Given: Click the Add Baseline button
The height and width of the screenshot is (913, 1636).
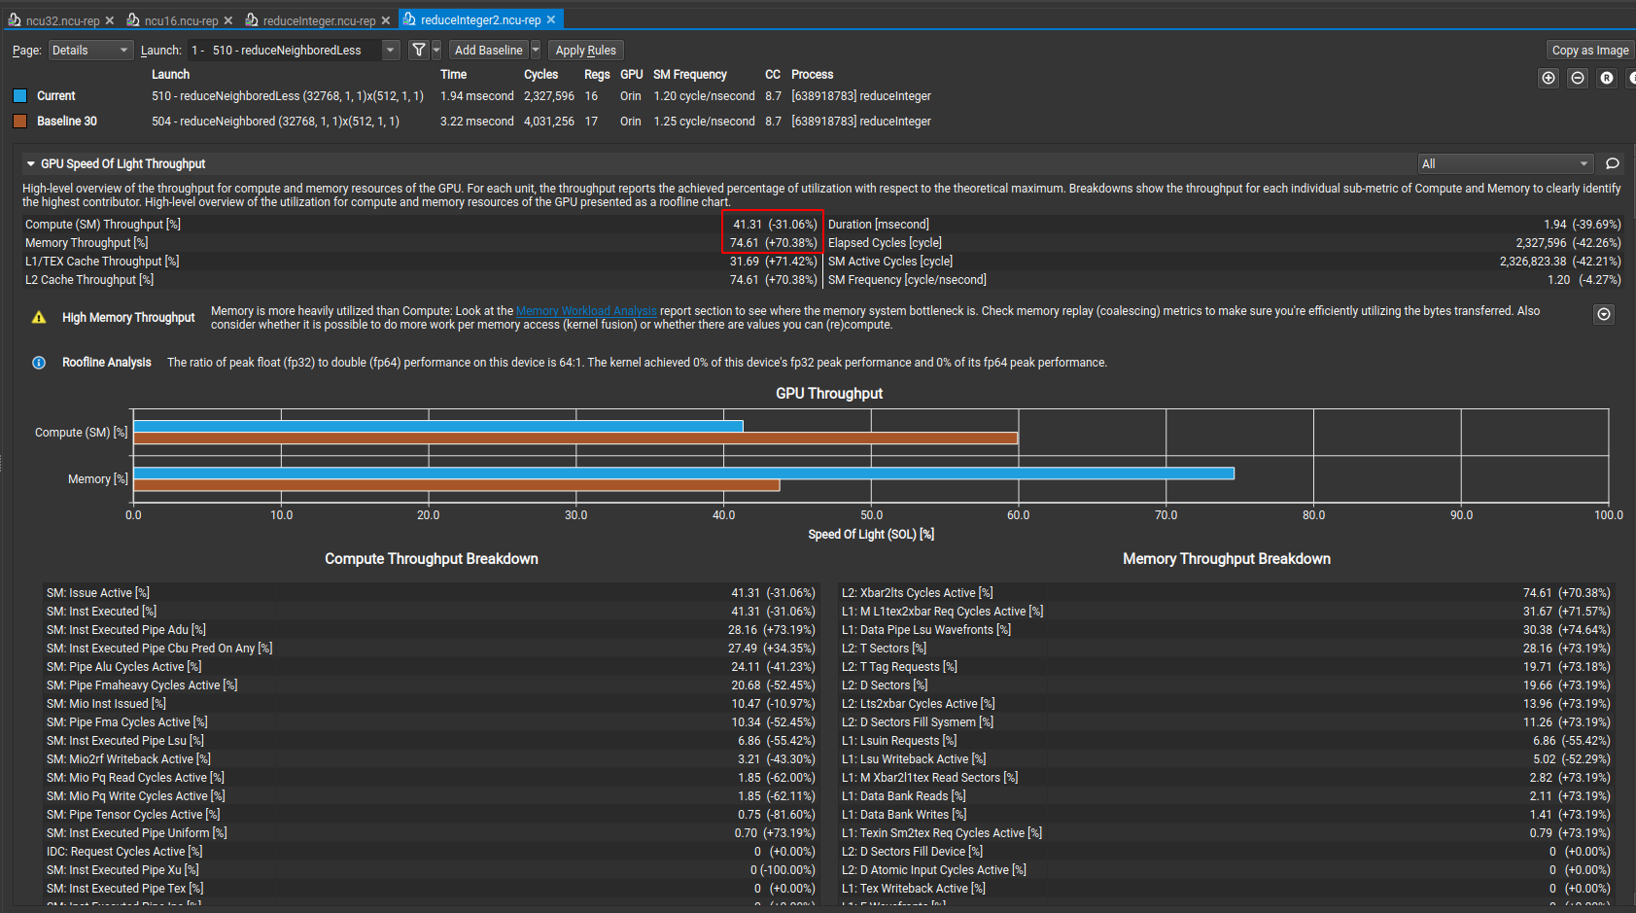Looking at the screenshot, I should [x=488, y=51].
